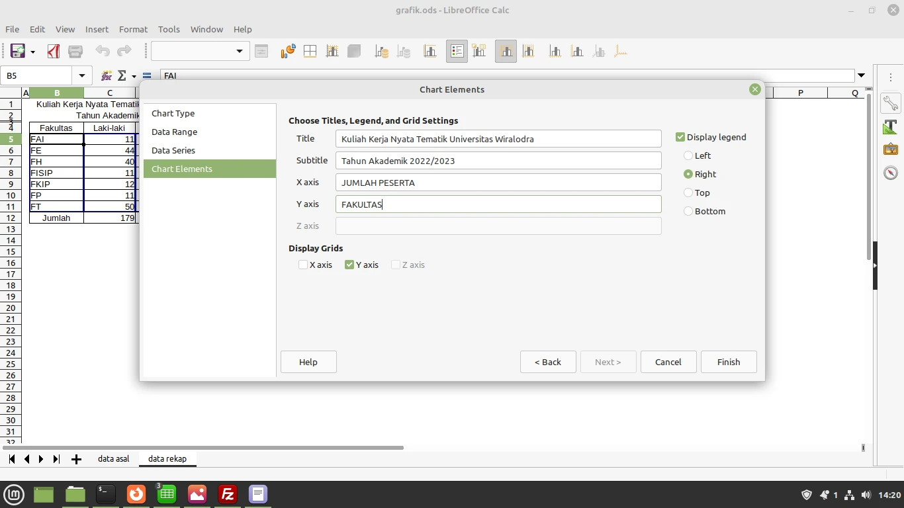Viewport: 904px width, 508px height.
Task: Click the volume icon in system tray
Action: tap(866, 495)
